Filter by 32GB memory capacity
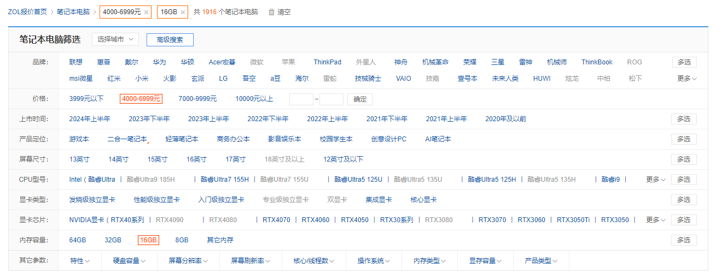This screenshot has height=280, width=722. (113, 240)
